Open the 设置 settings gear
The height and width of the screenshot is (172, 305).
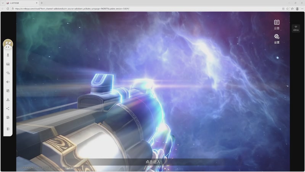pyautogui.click(x=277, y=39)
